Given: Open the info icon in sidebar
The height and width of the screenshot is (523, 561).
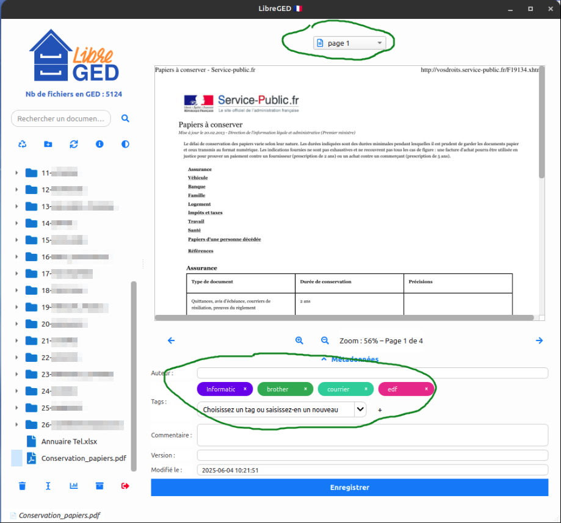Looking at the screenshot, I should click(x=100, y=145).
